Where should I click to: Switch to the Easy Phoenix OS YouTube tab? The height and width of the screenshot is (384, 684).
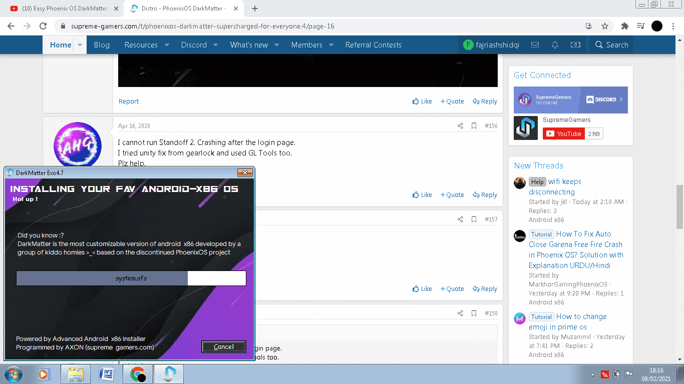(x=65, y=8)
